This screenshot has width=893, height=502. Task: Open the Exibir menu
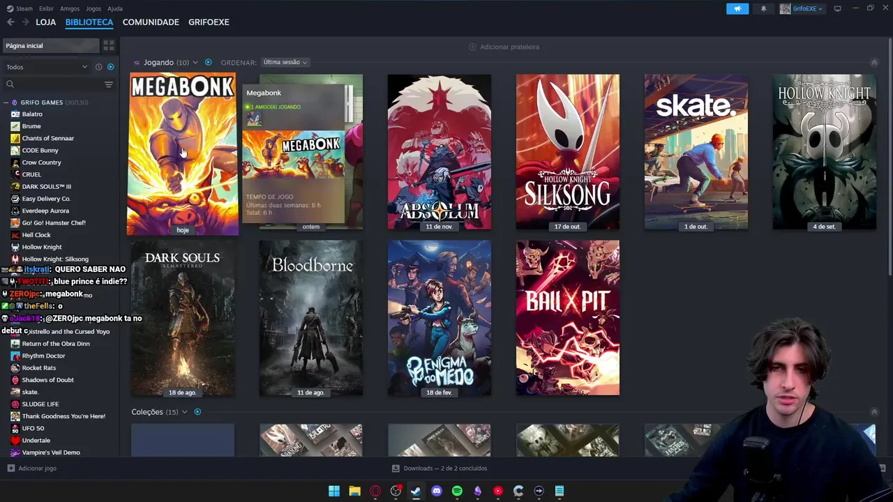click(46, 8)
